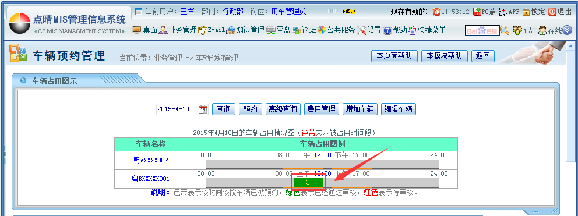Click the date field showing 2015-4-10
This screenshot has height=216, width=578.
point(177,109)
